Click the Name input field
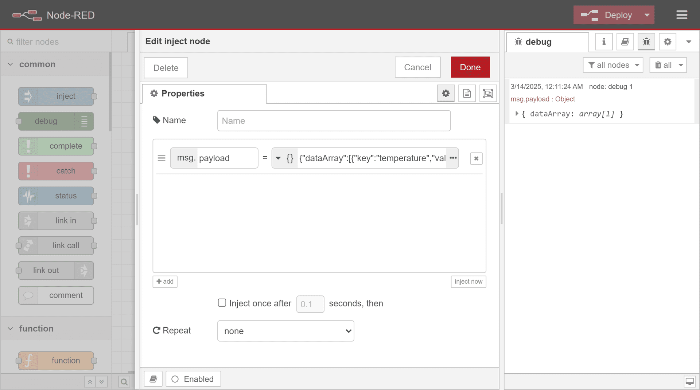The image size is (700, 390). pos(334,121)
